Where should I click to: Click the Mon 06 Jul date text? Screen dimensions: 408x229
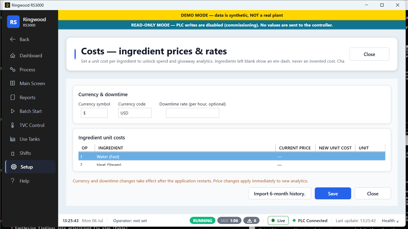tap(92, 221)
